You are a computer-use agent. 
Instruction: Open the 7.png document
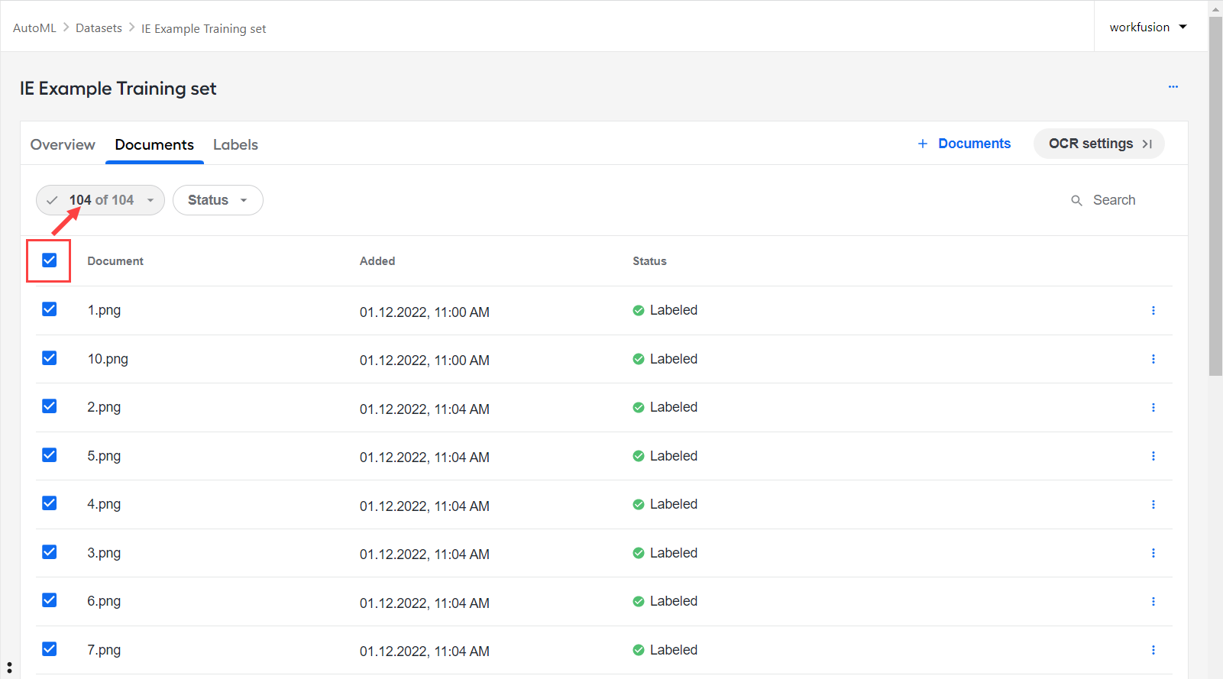104,650
